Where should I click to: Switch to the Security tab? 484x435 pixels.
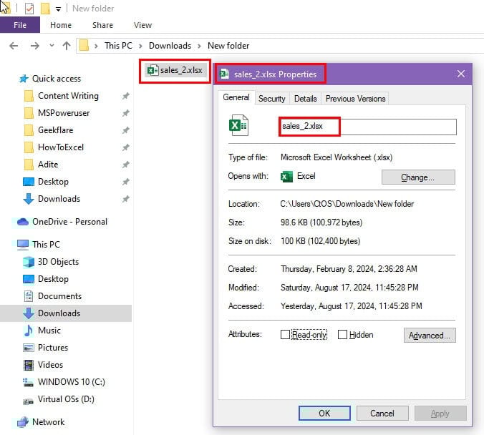272,99
